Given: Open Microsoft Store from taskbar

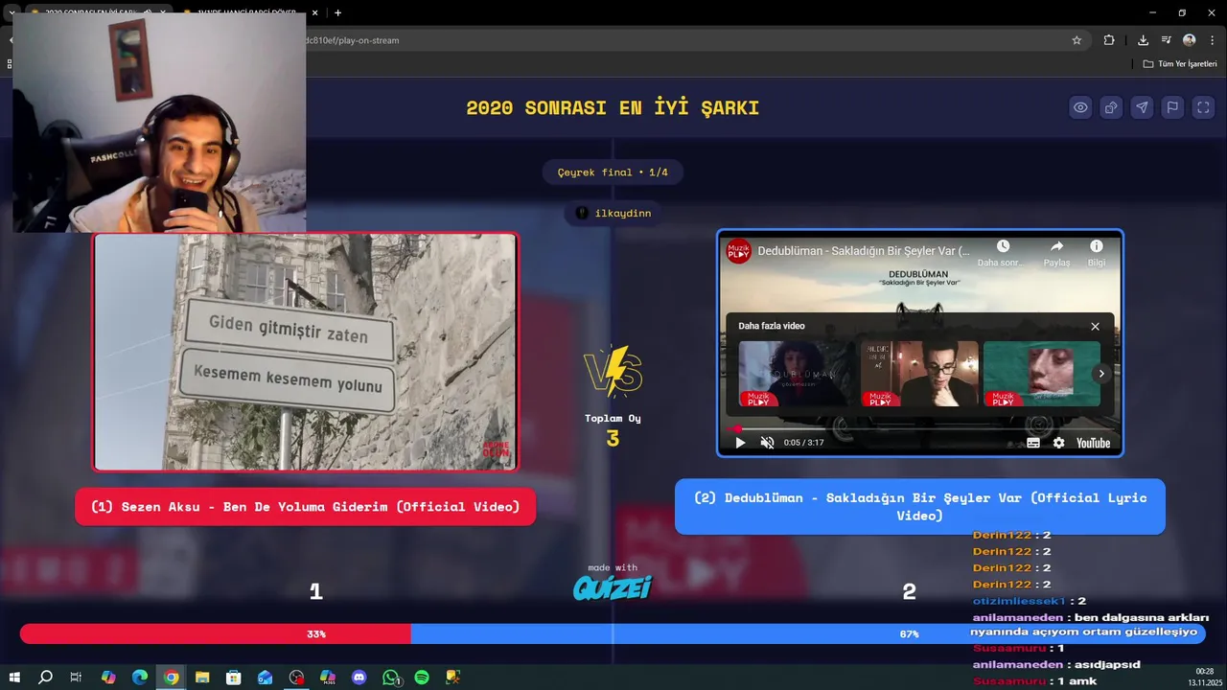Looking at the screenshot, I should point(234,678).
